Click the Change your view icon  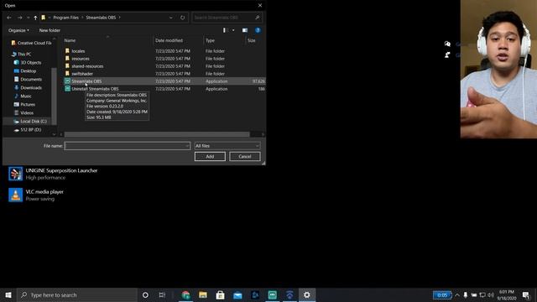[224, 30]
